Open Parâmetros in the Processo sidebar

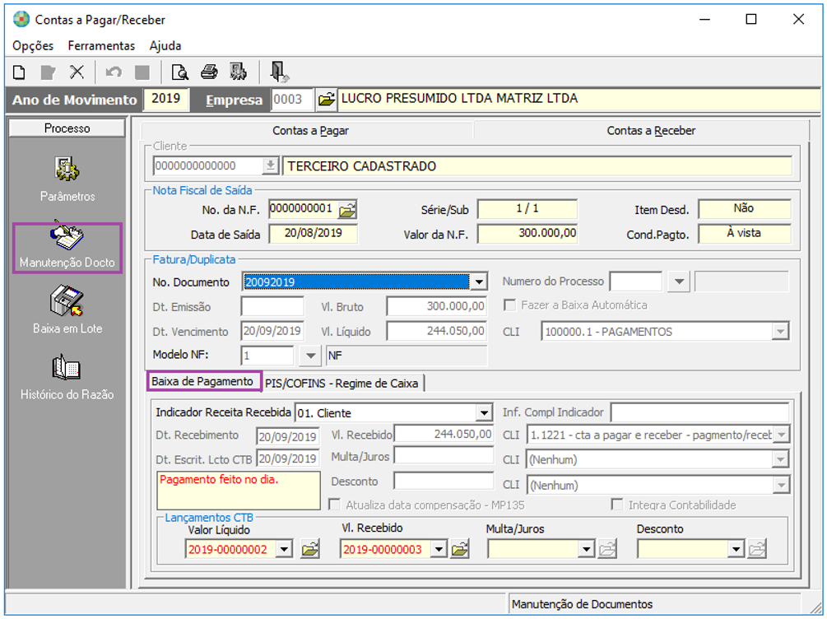point(67,179)
